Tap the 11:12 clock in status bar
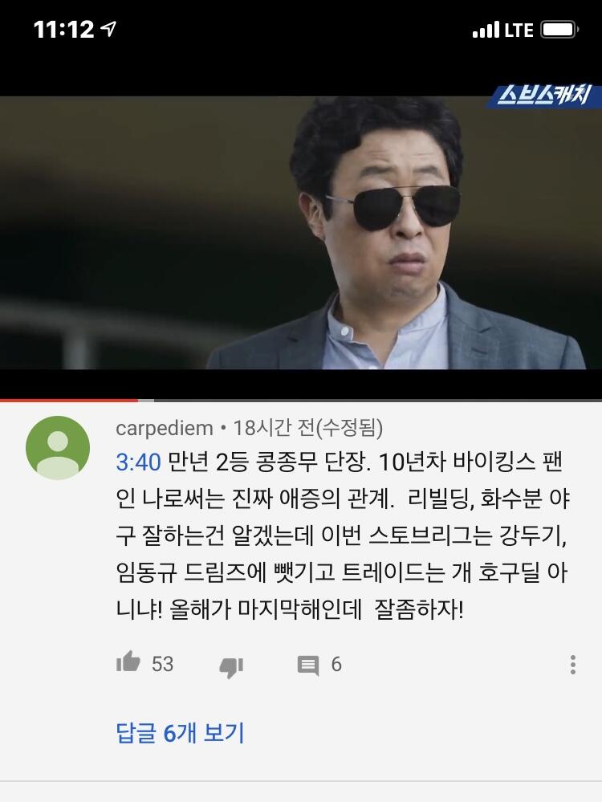The image size is (602, 802). (x=64, y=29)
